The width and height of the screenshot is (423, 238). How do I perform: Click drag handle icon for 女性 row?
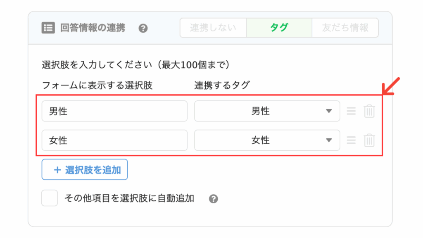click(x=351, y=140)
